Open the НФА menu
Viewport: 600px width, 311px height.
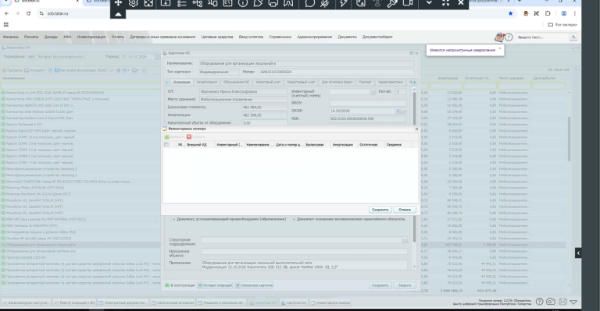[67, 37]
